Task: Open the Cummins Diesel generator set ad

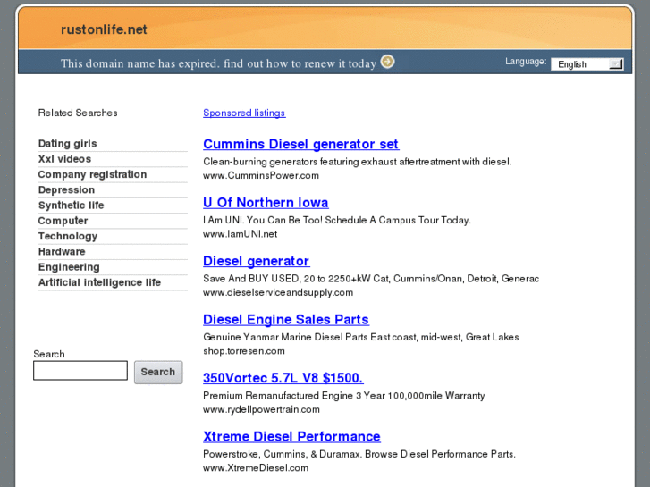Action: point(301,144)
